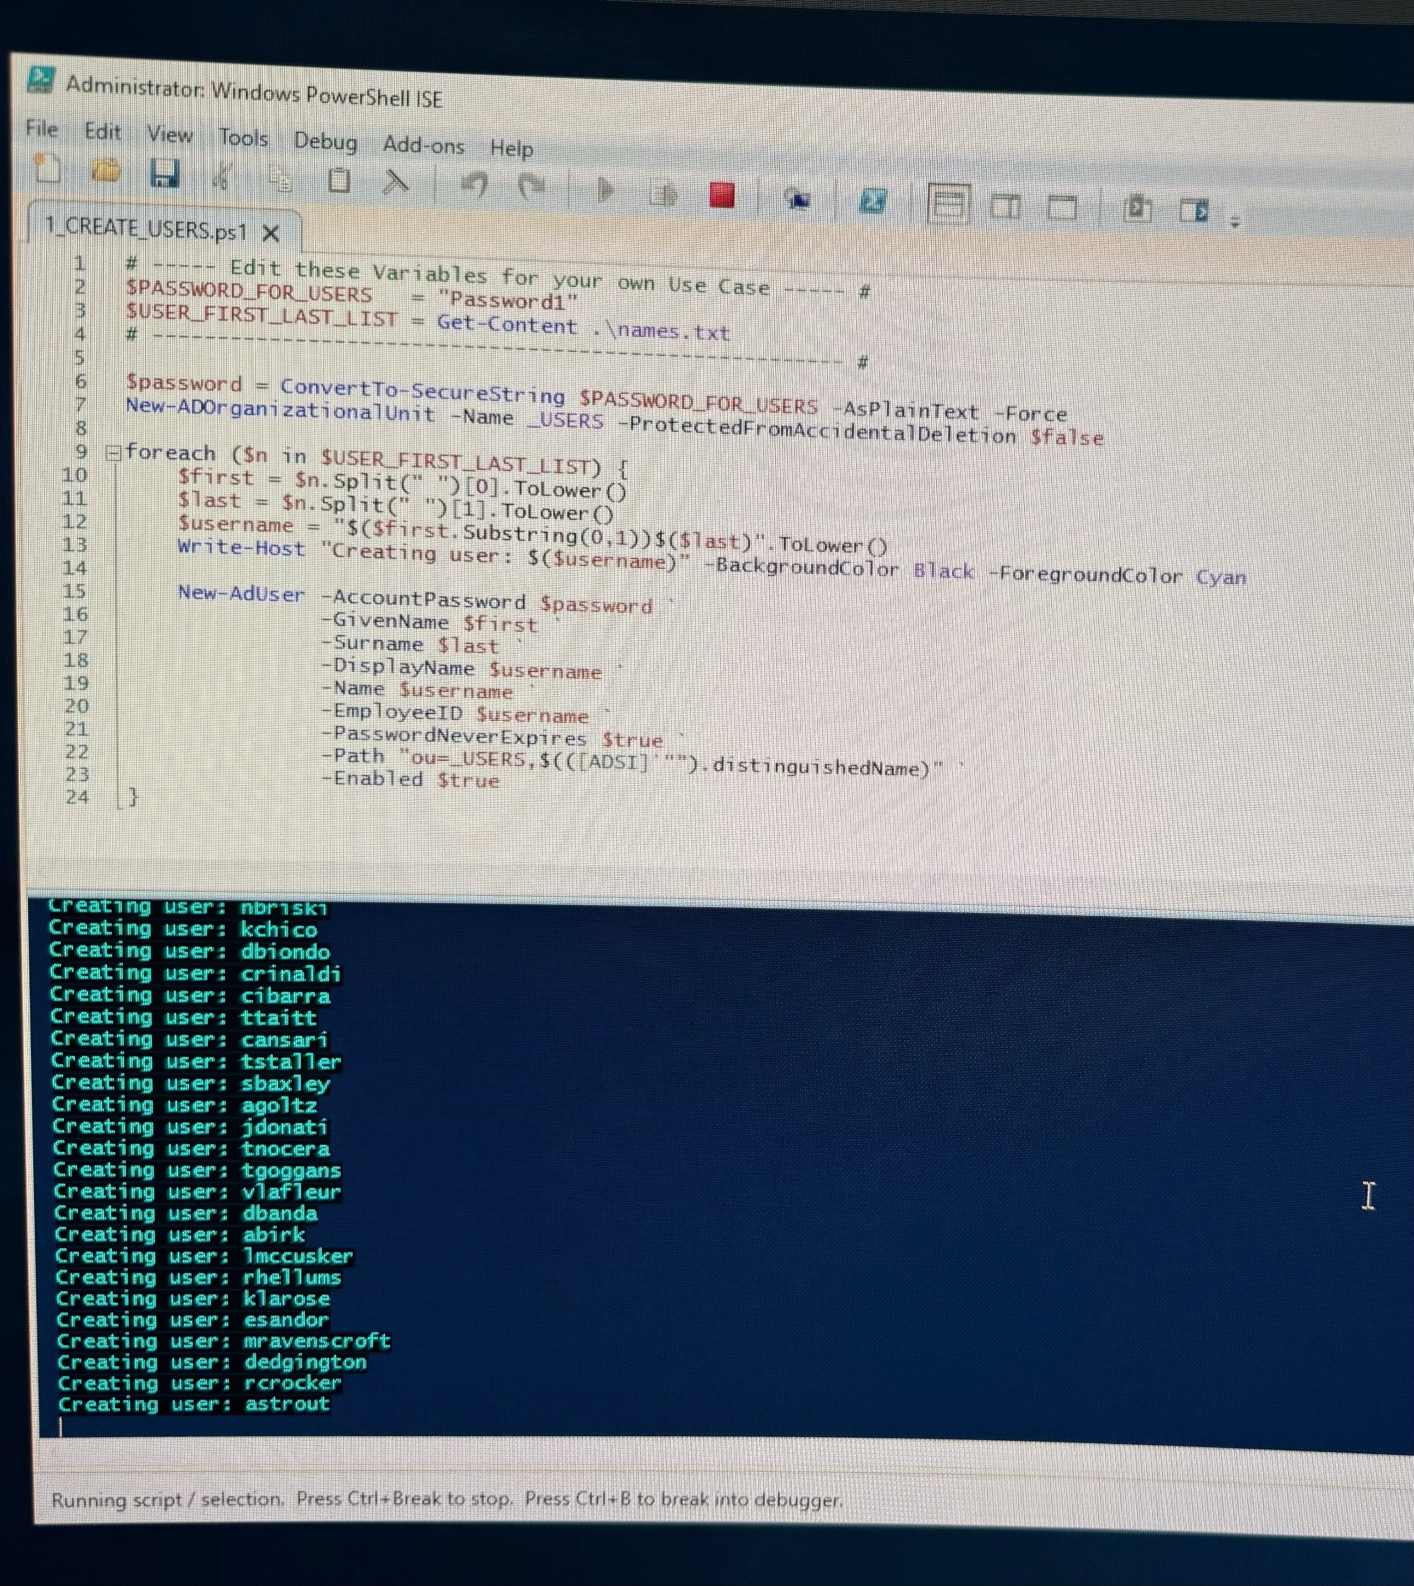Screen dimensions: 1414x1586
Task: Open the toolbar overflow options arrow
Action: click(x=1235, y=223)
